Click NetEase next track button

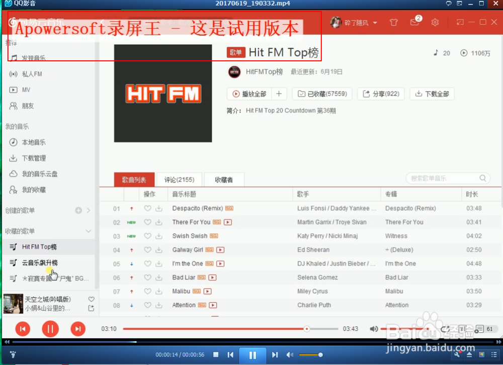(x=78, y=329)
